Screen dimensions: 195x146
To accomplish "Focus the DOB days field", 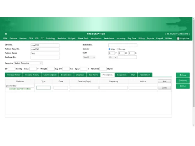I will coord(131,53).
